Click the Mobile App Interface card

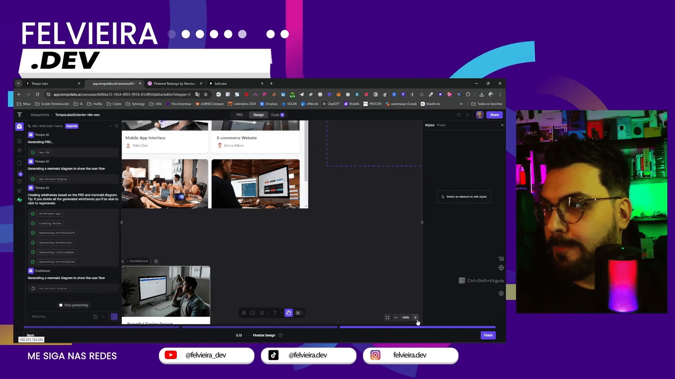point(165,137)
